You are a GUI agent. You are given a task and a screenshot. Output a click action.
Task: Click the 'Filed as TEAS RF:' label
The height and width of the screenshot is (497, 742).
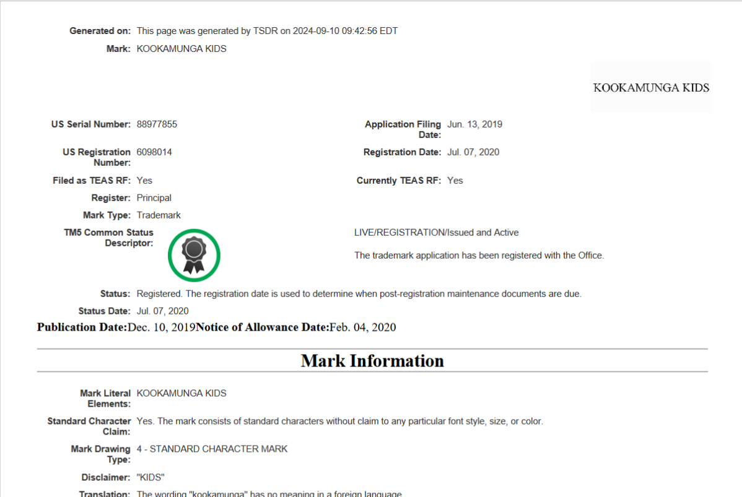92,181
